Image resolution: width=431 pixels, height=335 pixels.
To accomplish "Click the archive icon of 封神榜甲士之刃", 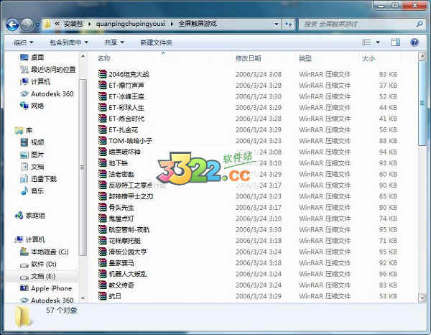I will pyautogui.click(x=102, y=196).
